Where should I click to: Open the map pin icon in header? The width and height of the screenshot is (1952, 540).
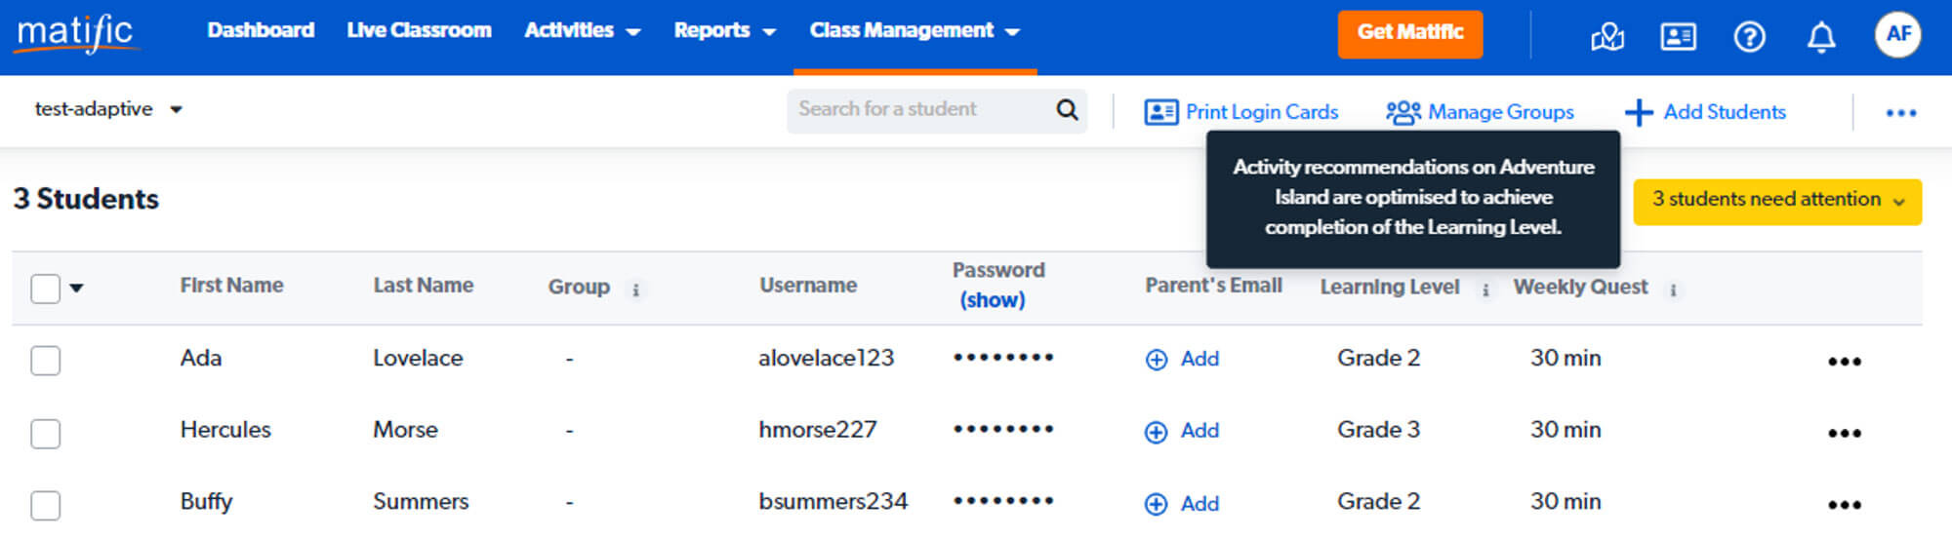pos(1606,37)
